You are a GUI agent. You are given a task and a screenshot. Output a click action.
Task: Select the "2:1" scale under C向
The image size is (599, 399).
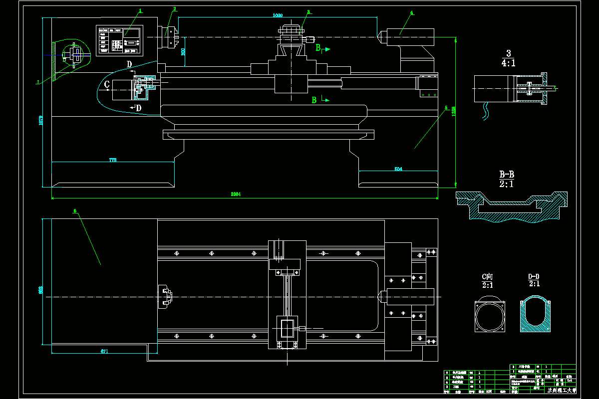tap(487, 285)
